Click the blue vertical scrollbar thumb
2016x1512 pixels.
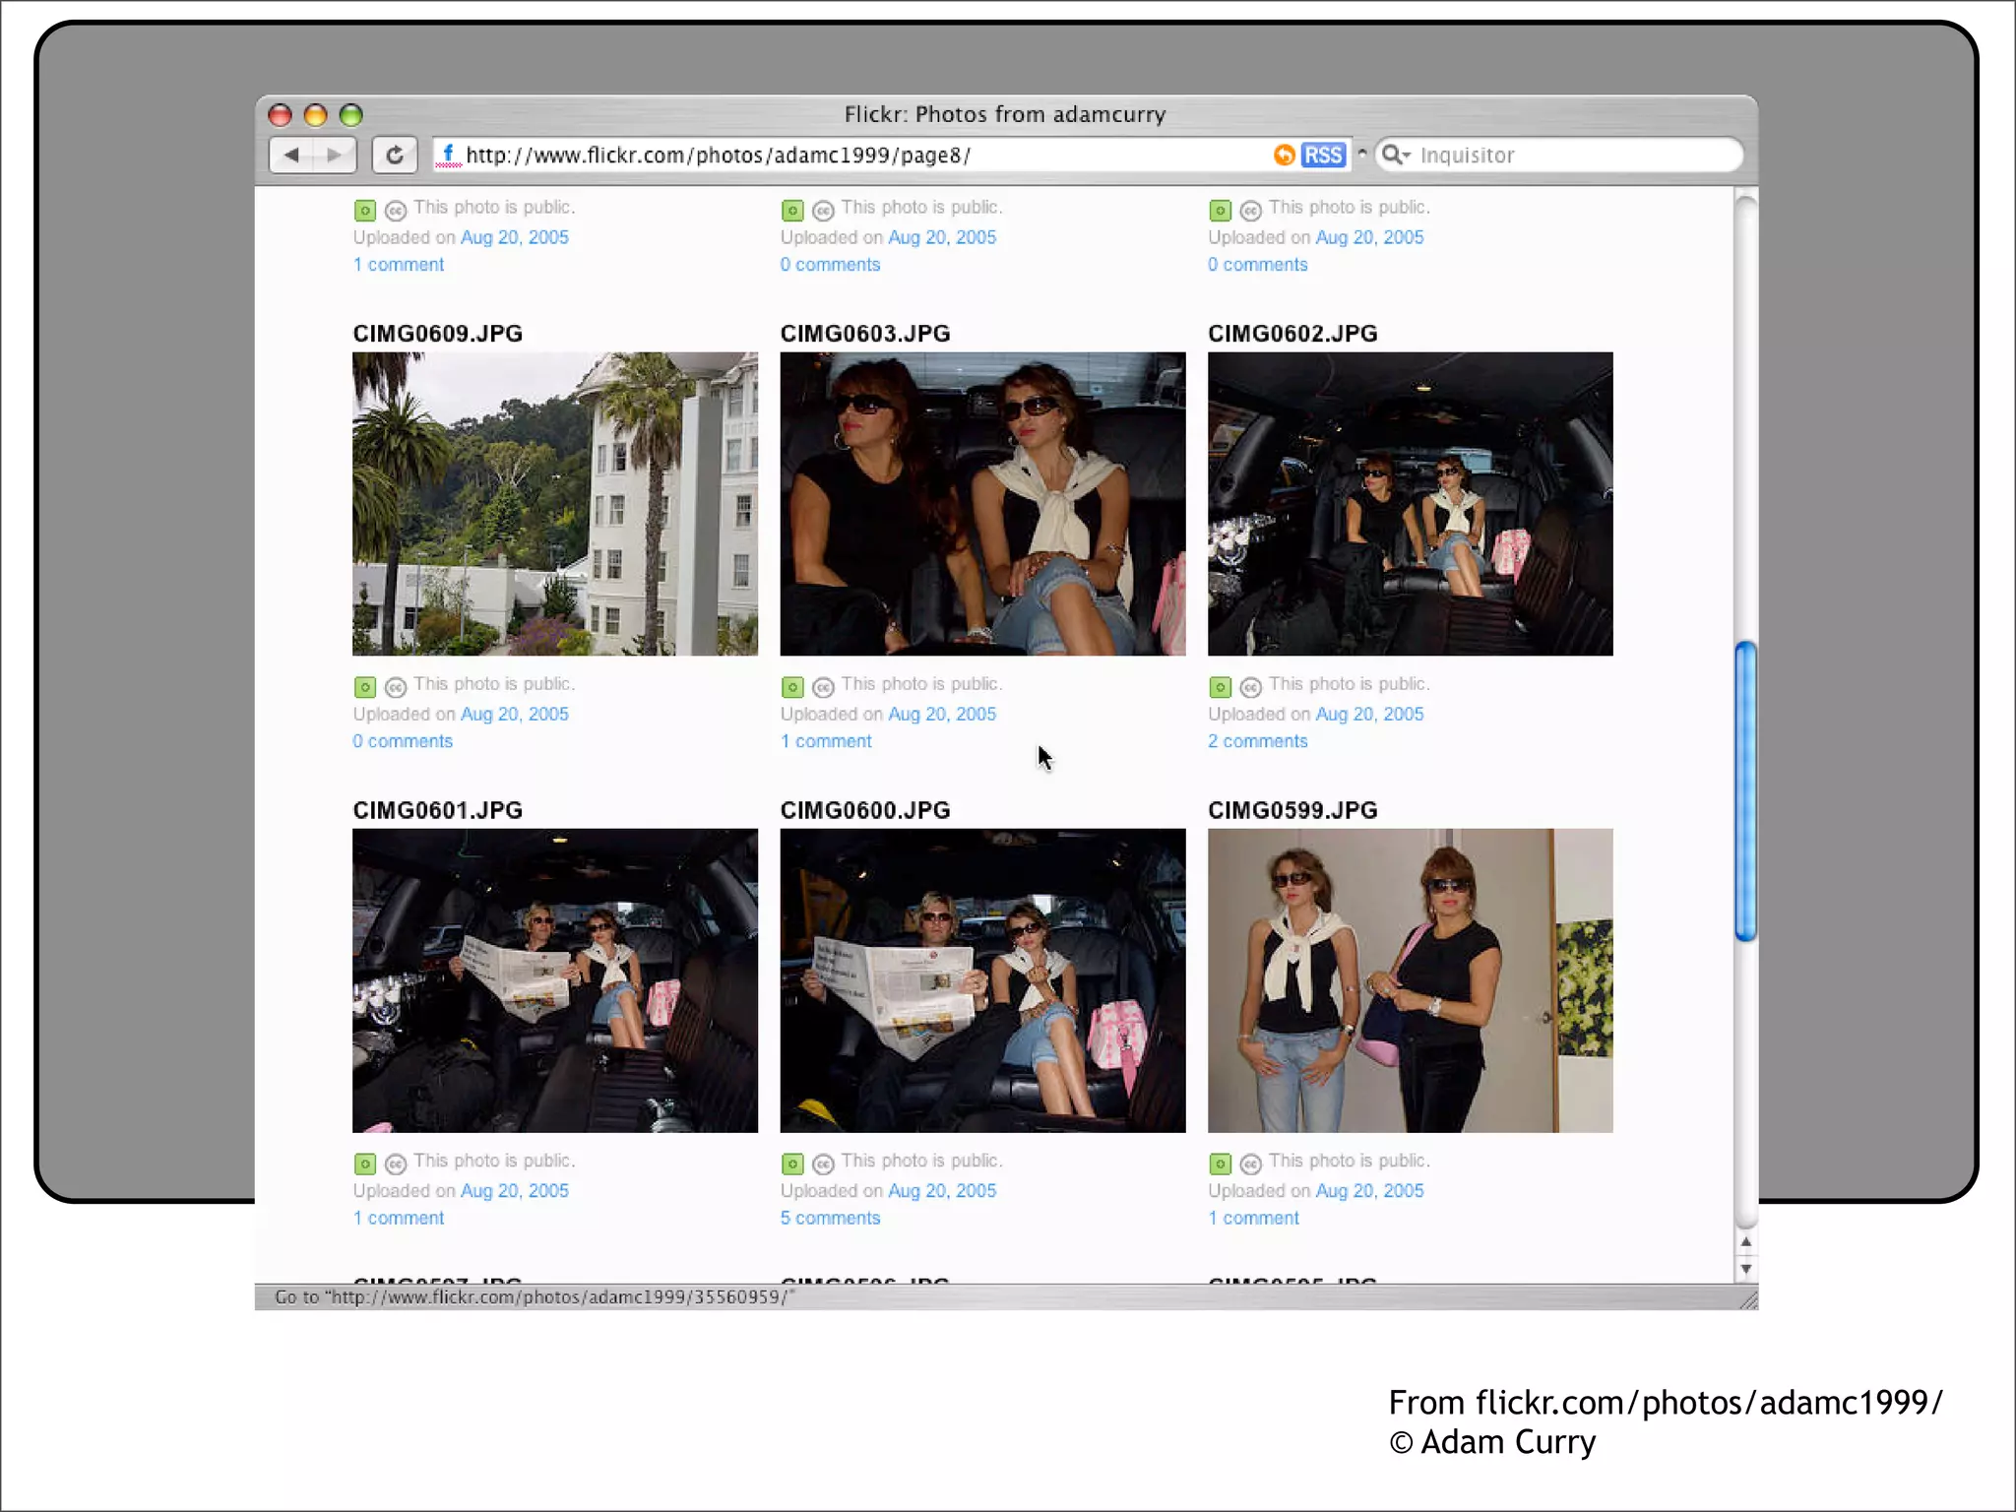click(1746, 790)
